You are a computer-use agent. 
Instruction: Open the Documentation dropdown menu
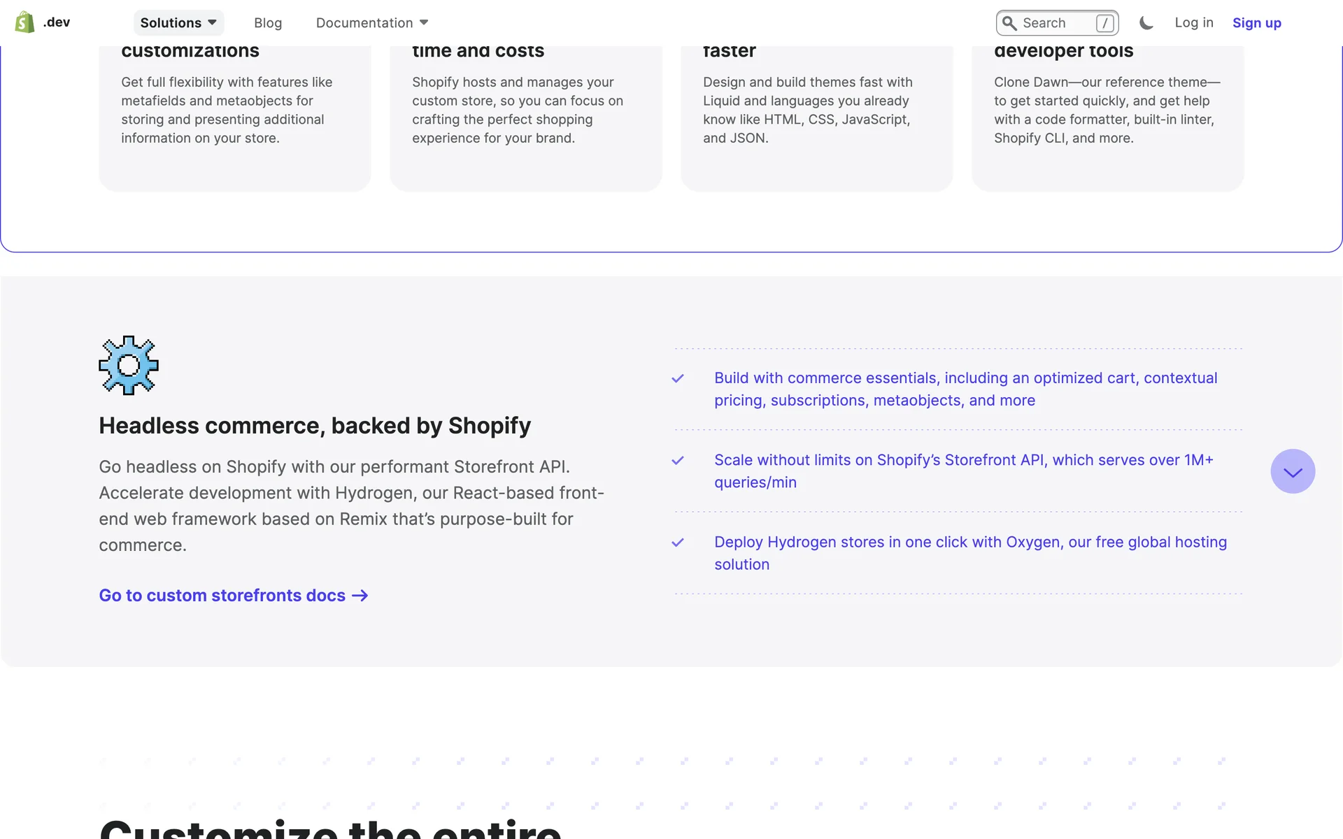point(364,23)
